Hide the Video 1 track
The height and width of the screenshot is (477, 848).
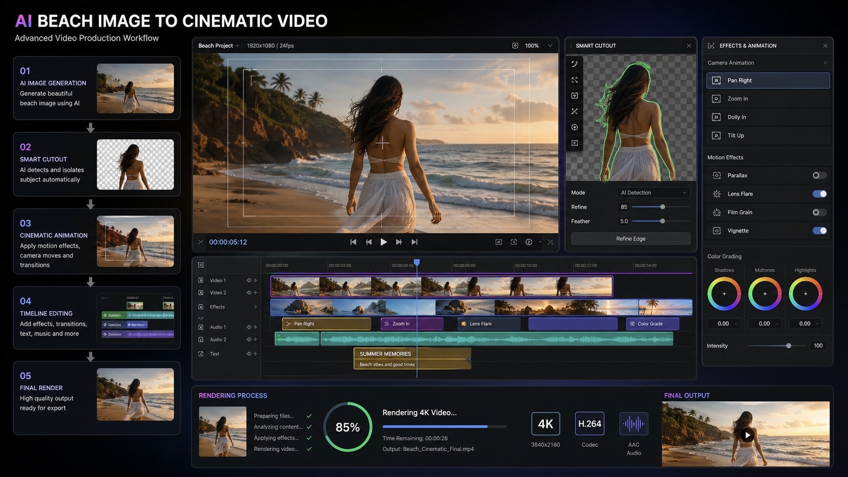249,280
